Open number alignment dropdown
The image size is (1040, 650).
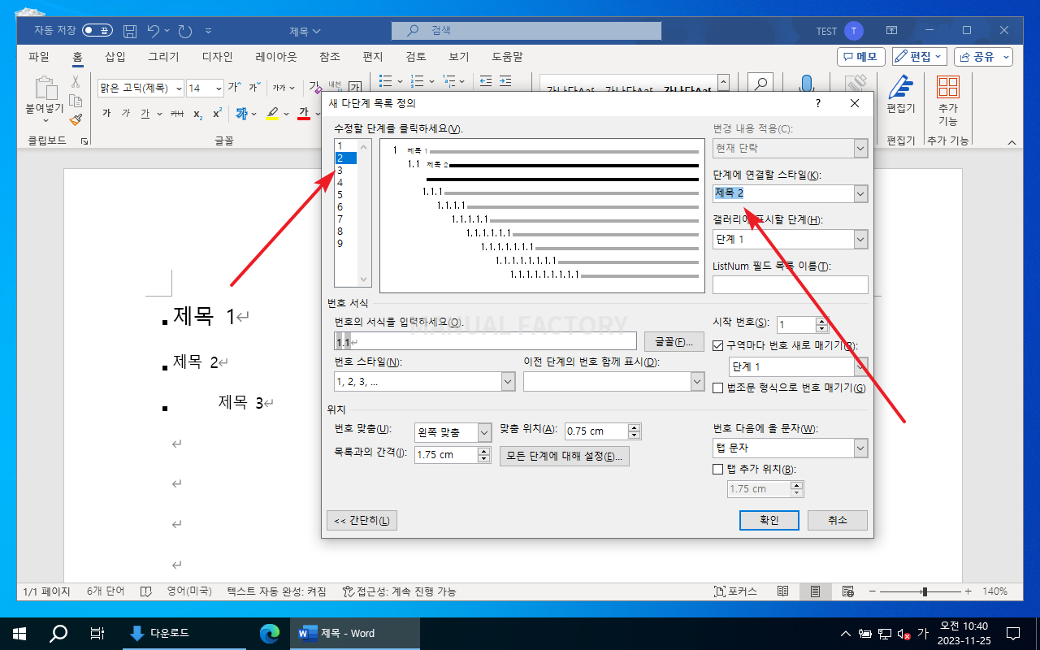coord(484,432)
